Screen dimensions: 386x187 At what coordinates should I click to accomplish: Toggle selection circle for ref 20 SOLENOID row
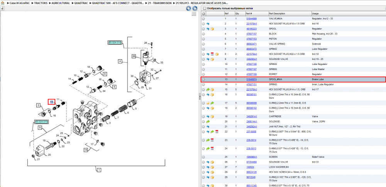pyautogui.click(x=203, y=121)
